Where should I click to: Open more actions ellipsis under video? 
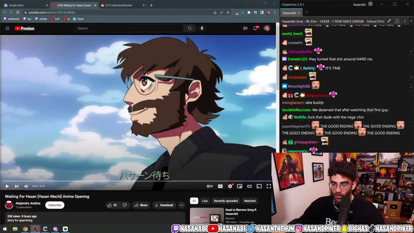pyautogui.click(x=181, y=205)
